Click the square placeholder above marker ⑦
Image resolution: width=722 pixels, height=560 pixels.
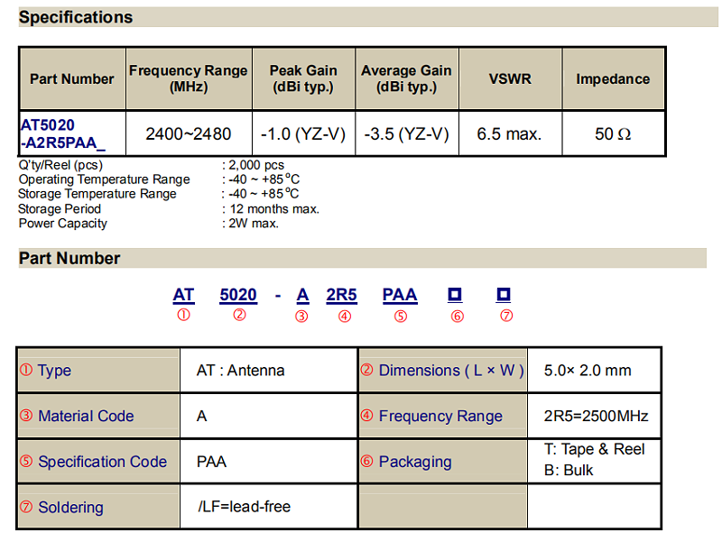(x=504, y=295)
